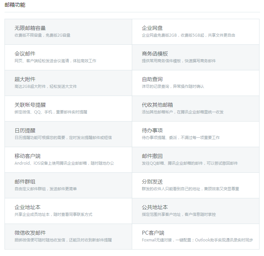The height and width of the screenshot is (256, 264).
Task: Click the 商务函模板 heading
Action: coord(155,54)
